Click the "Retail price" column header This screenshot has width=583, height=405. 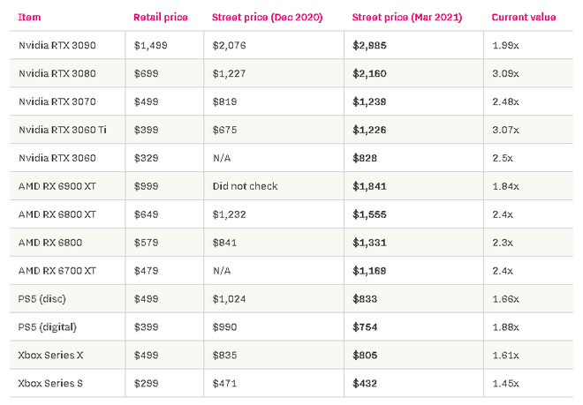[159, 17]
